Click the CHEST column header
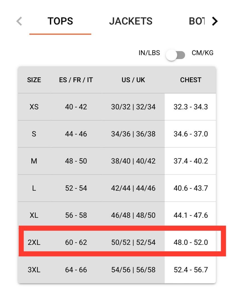The width and height of the screenshot is (234, 307). [x=190, y=80]
